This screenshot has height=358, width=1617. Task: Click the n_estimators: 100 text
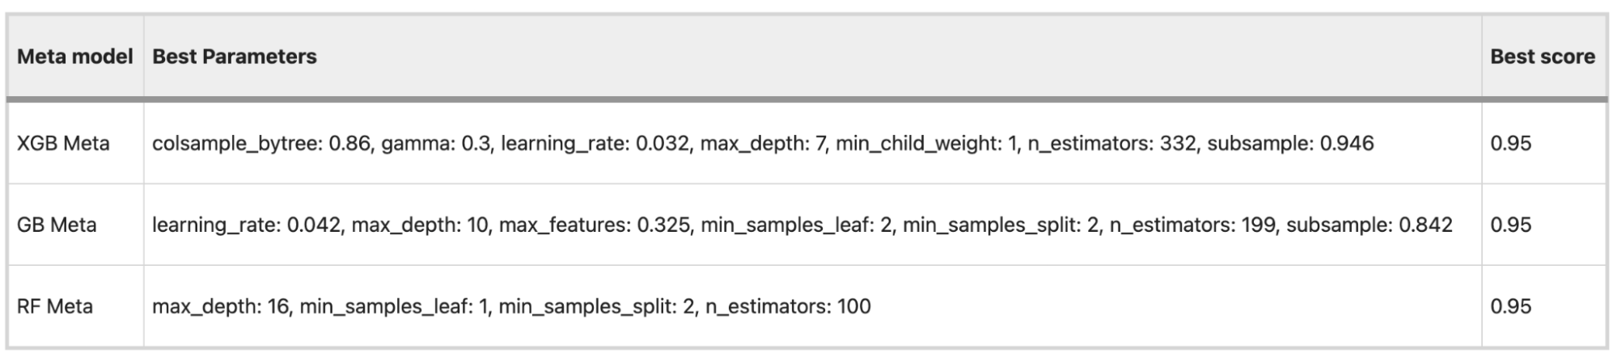point(788,306)
